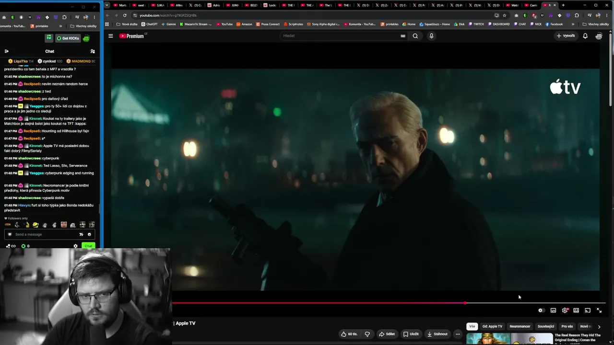Open the emote picker in chat input
This screenshot has width=614, height=345.
[x=89, y=234]
